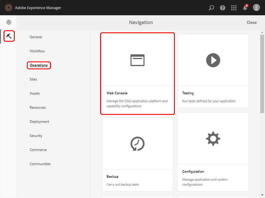Open the user profile avatar
Screen dimensions: 265x198
click(x=256, y=8)
